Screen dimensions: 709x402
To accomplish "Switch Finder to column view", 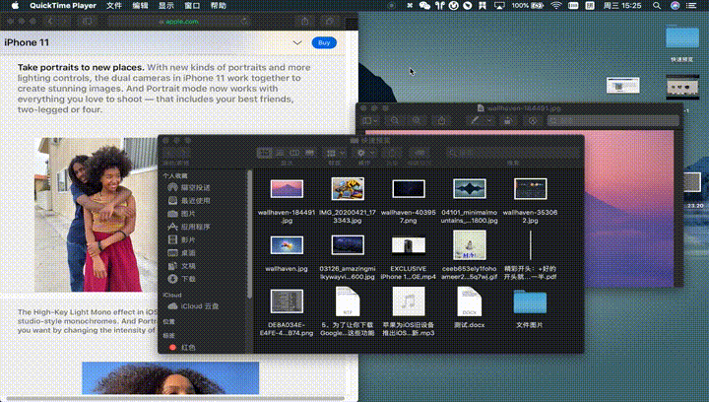I will (294, 154).
